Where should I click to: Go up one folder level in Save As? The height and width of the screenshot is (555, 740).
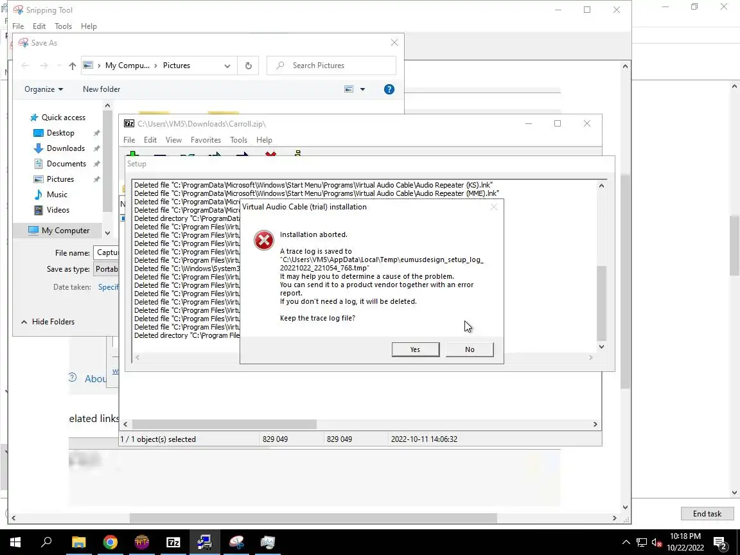72,66
